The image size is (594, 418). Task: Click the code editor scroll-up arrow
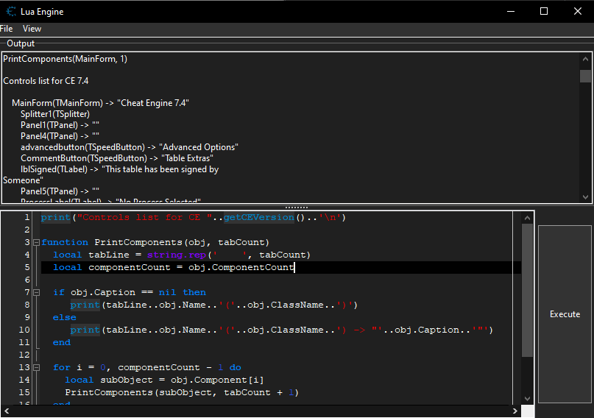(x=527, y=218)
